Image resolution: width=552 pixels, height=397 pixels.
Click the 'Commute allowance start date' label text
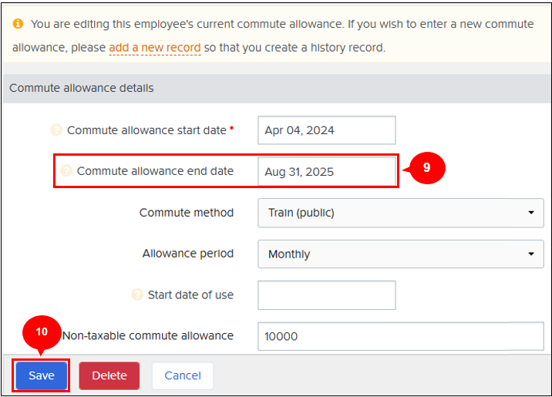[146, 130]
